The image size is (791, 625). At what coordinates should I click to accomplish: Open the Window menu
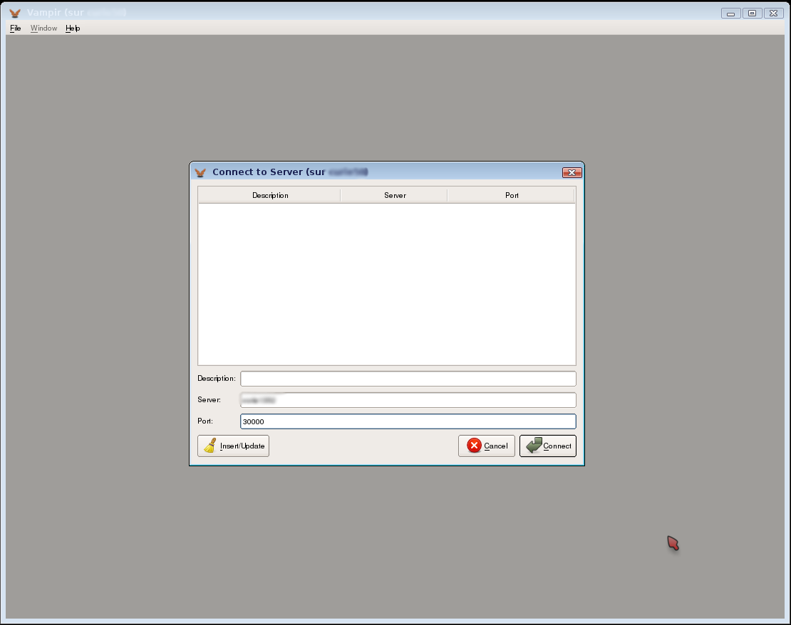[x=44, y=28]
